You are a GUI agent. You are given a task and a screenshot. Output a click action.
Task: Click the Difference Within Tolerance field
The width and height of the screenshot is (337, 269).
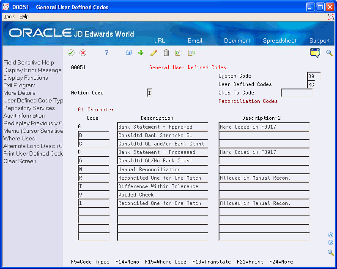click(x=162, y=186)
